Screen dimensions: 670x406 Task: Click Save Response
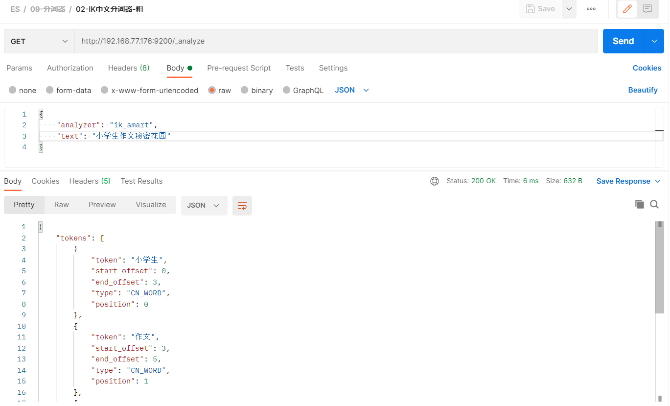pos(623,181)
